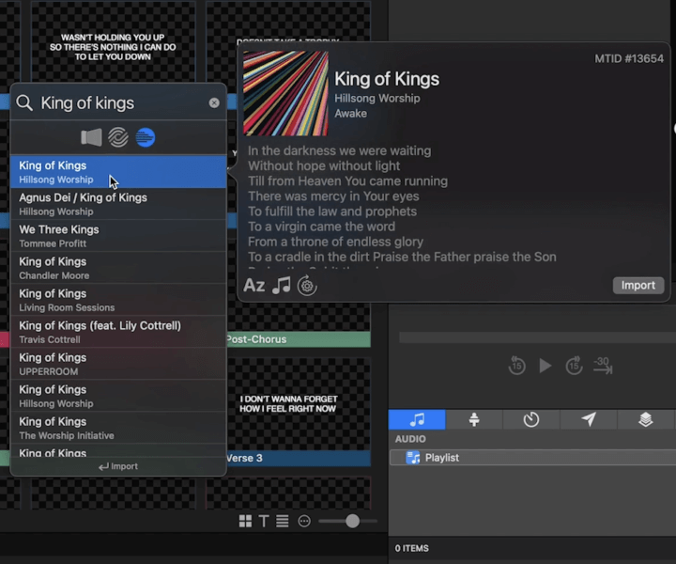
Task: Click the second King of Kings Hillsong Worship result
Action: 118,396
